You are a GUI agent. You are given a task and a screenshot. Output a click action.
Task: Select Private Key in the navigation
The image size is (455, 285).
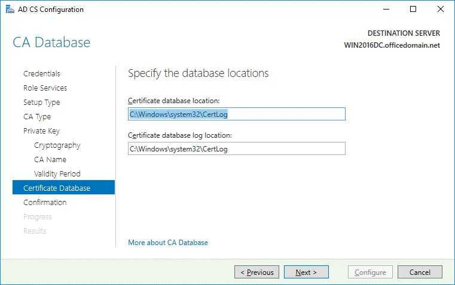(41, 131)
